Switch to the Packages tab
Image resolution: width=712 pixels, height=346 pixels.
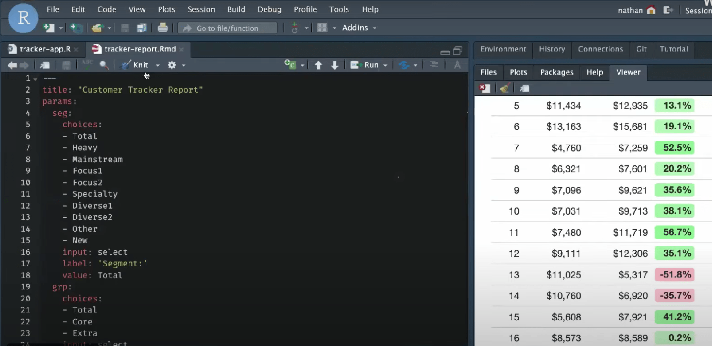coord(557,72)
